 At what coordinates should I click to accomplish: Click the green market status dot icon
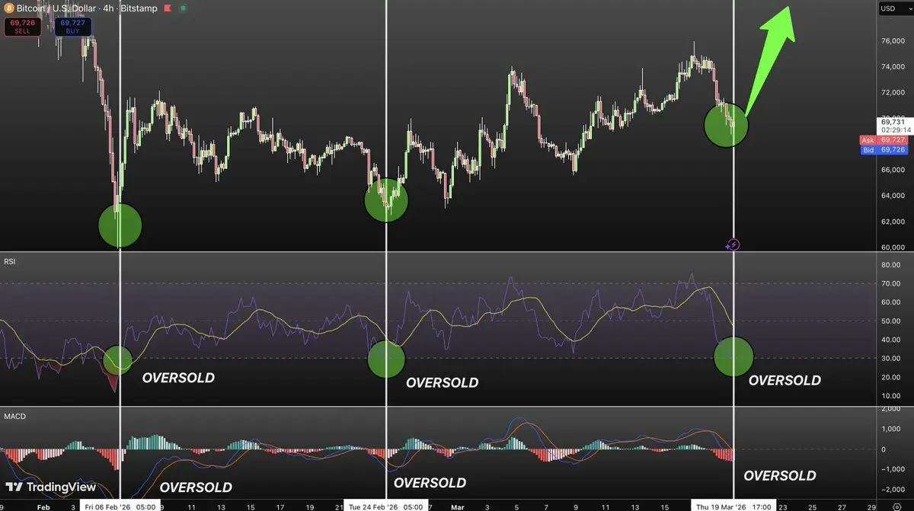[x=183, y=7]
